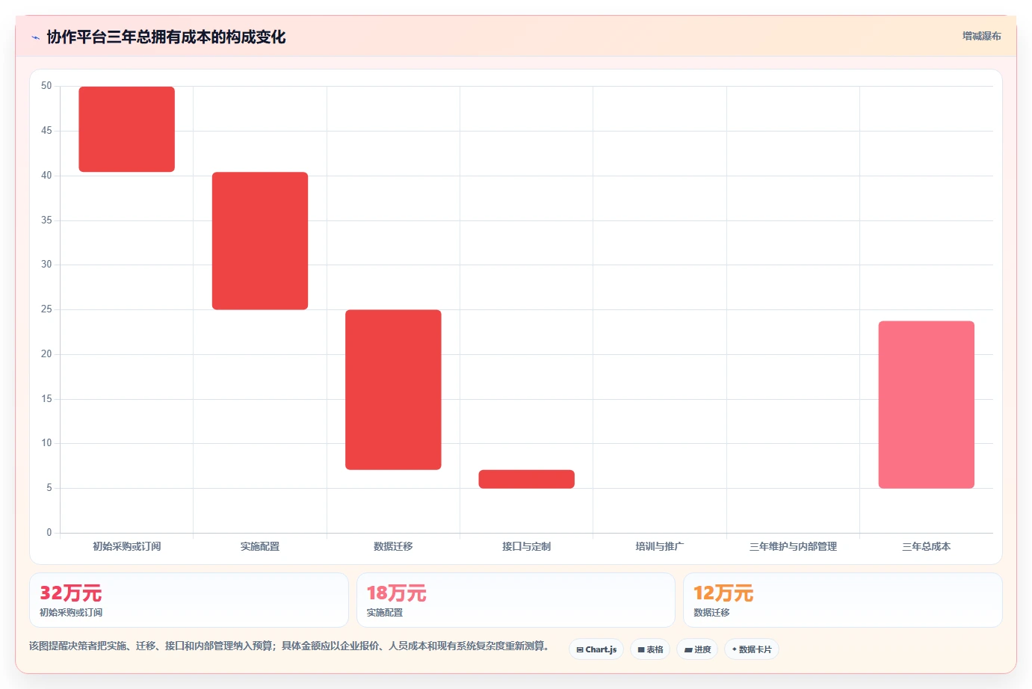Click the x-axis label 初始采购或订阅
Image resolution: width=1032 pixels, height=689 pixels.
point(127,546)
